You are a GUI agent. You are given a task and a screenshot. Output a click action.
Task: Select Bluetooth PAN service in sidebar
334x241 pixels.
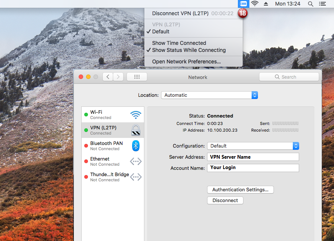coord(113,146)
